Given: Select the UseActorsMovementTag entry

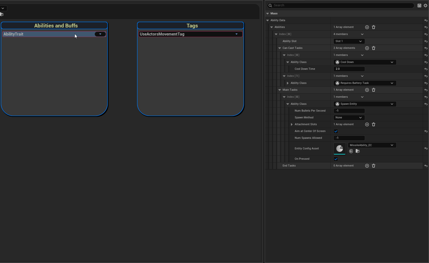Looking at the screenshot, I should point(186,34).
